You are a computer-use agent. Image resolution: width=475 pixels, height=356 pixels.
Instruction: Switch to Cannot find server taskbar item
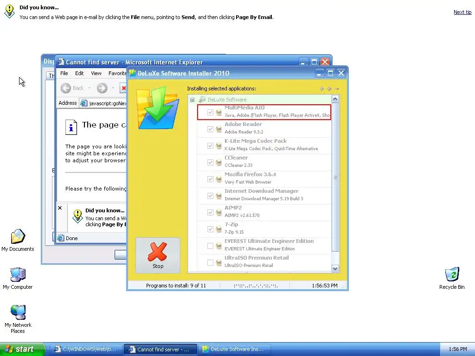click(160, 350)
